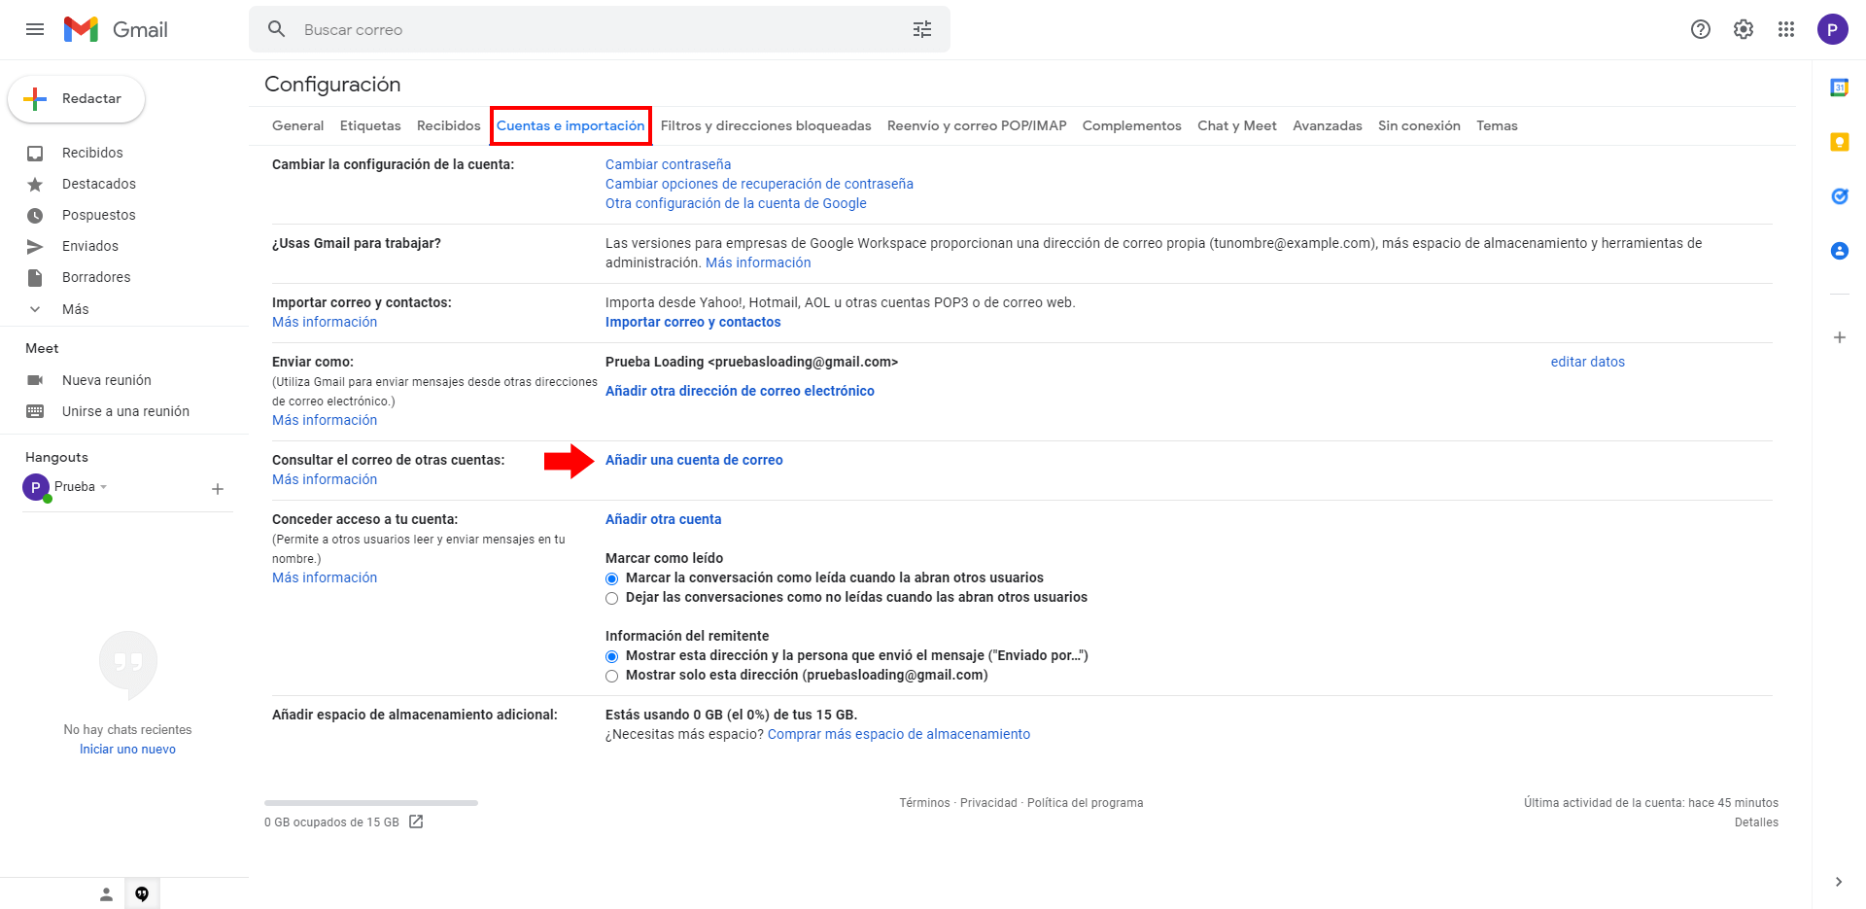Open Cuentas e importación tab
Image resolution: width=1866 pixels, height=909 pixels.
570,125
